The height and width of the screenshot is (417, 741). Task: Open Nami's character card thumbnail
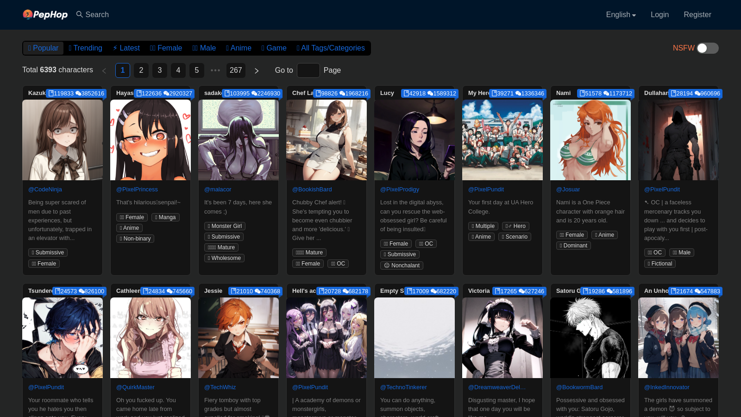pyautogui.click(x=590, y=139)
